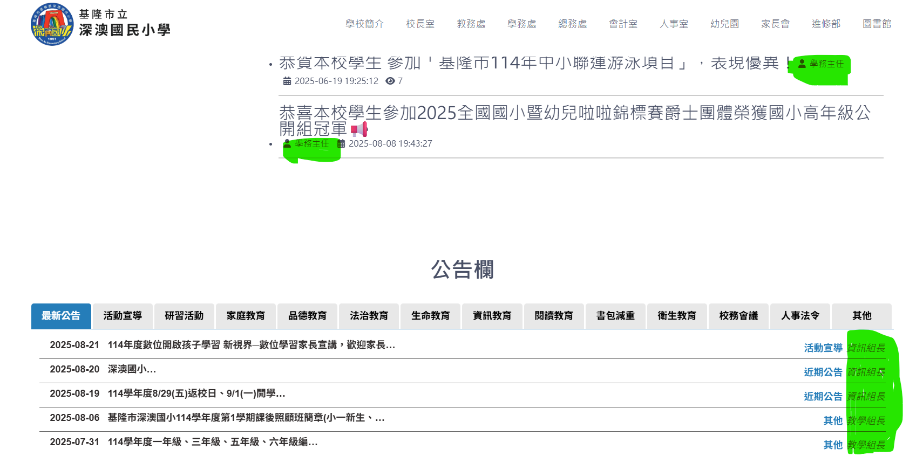916x456 pixels.
Task: Switch to 資訊教育 tab
Action: tap(492, 316)
